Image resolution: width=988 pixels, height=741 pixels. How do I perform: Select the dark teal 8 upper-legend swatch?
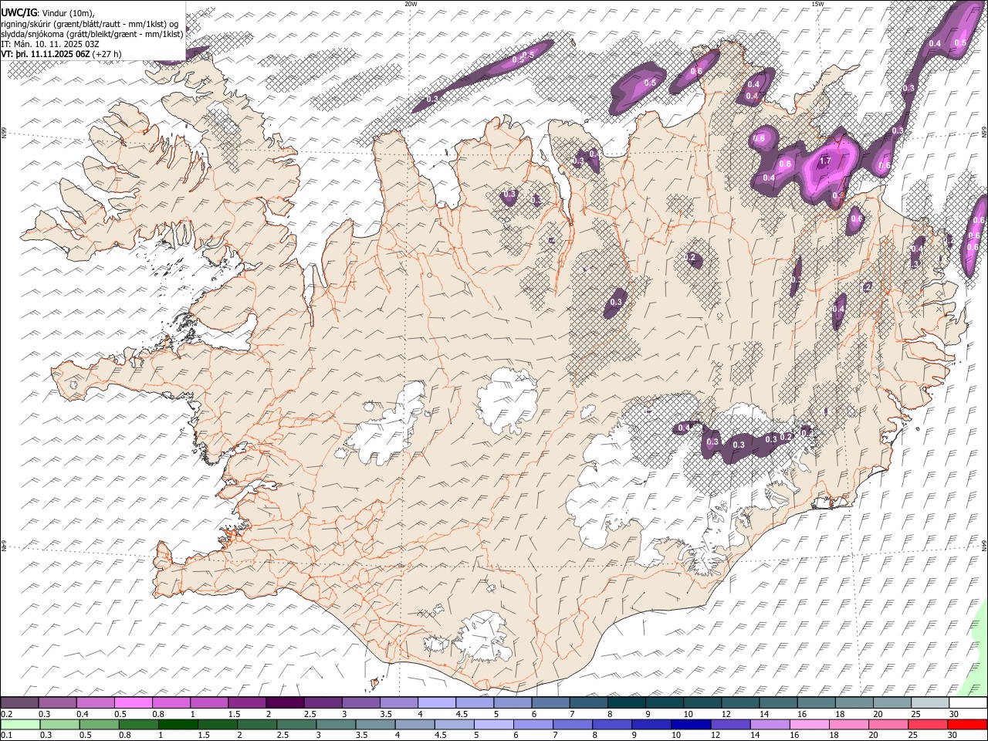627,702
